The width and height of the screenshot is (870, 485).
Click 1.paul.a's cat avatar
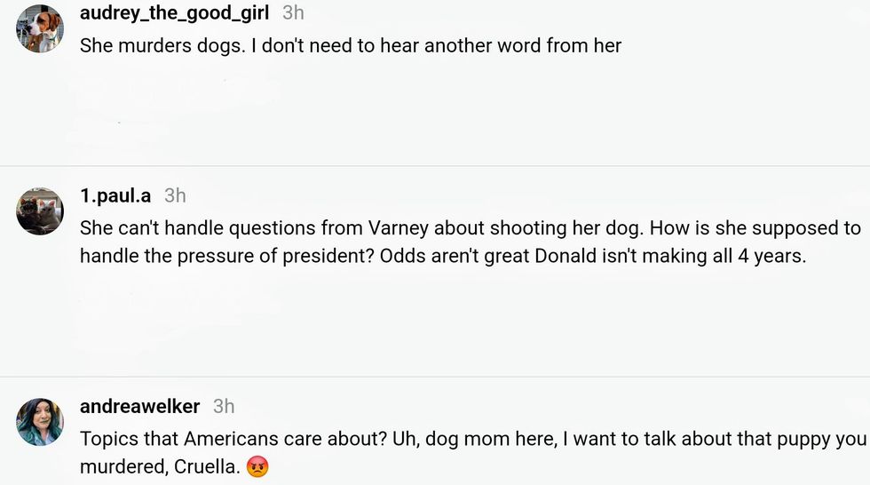40,211
